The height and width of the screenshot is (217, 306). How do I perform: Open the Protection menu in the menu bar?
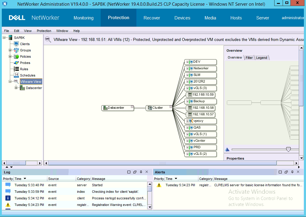click(44, 31)
